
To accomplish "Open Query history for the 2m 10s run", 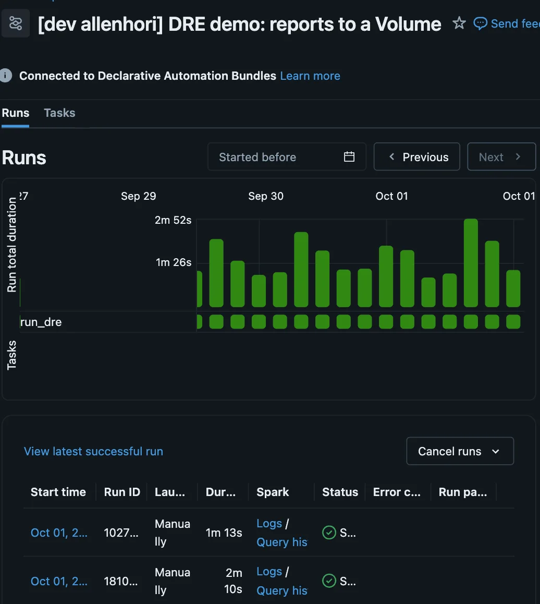I will [x=282, y=590].
